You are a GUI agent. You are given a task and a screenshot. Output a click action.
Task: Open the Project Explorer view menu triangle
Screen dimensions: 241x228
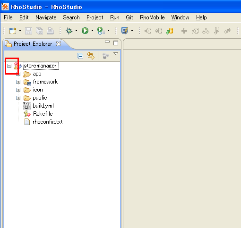(x=116, y=54)
